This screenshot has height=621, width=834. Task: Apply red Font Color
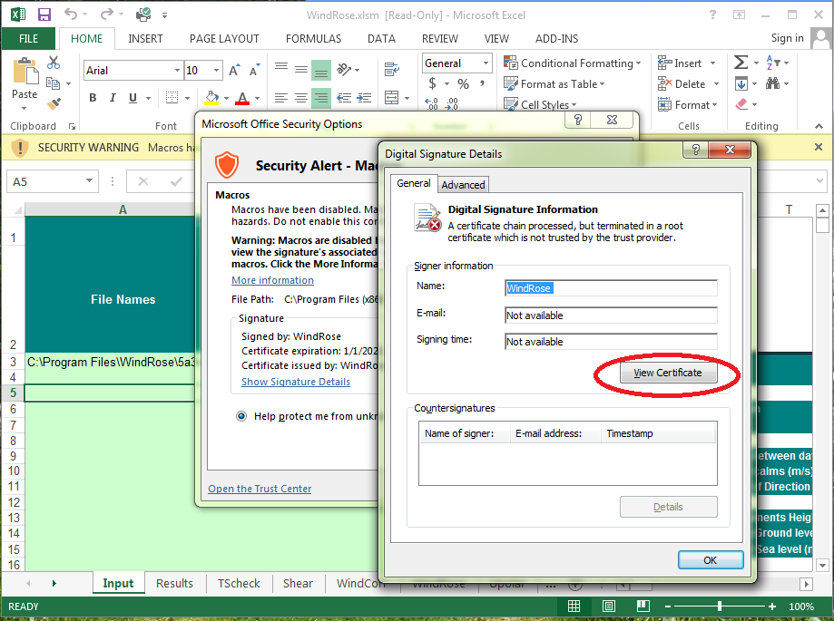pos(242,98)
